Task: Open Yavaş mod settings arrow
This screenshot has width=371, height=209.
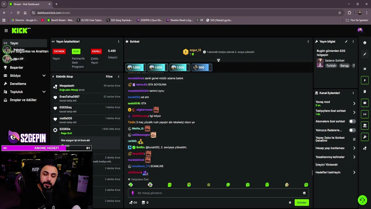Action: coord(354,103)
